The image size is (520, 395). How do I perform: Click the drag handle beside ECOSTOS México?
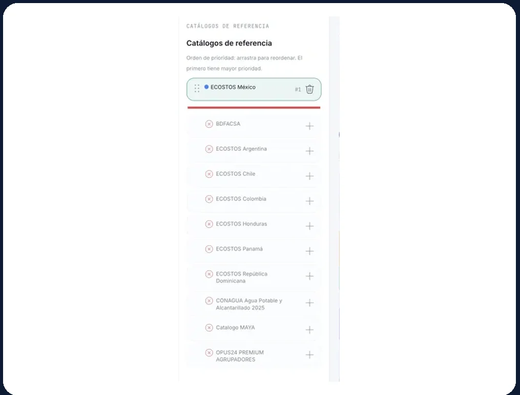point(197,89)
